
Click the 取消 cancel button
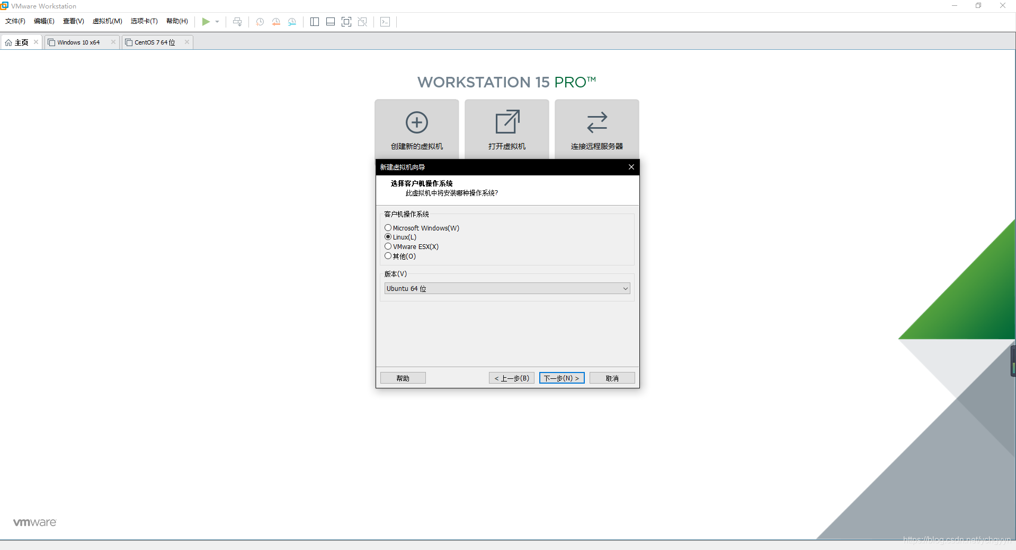click(612, 378)
